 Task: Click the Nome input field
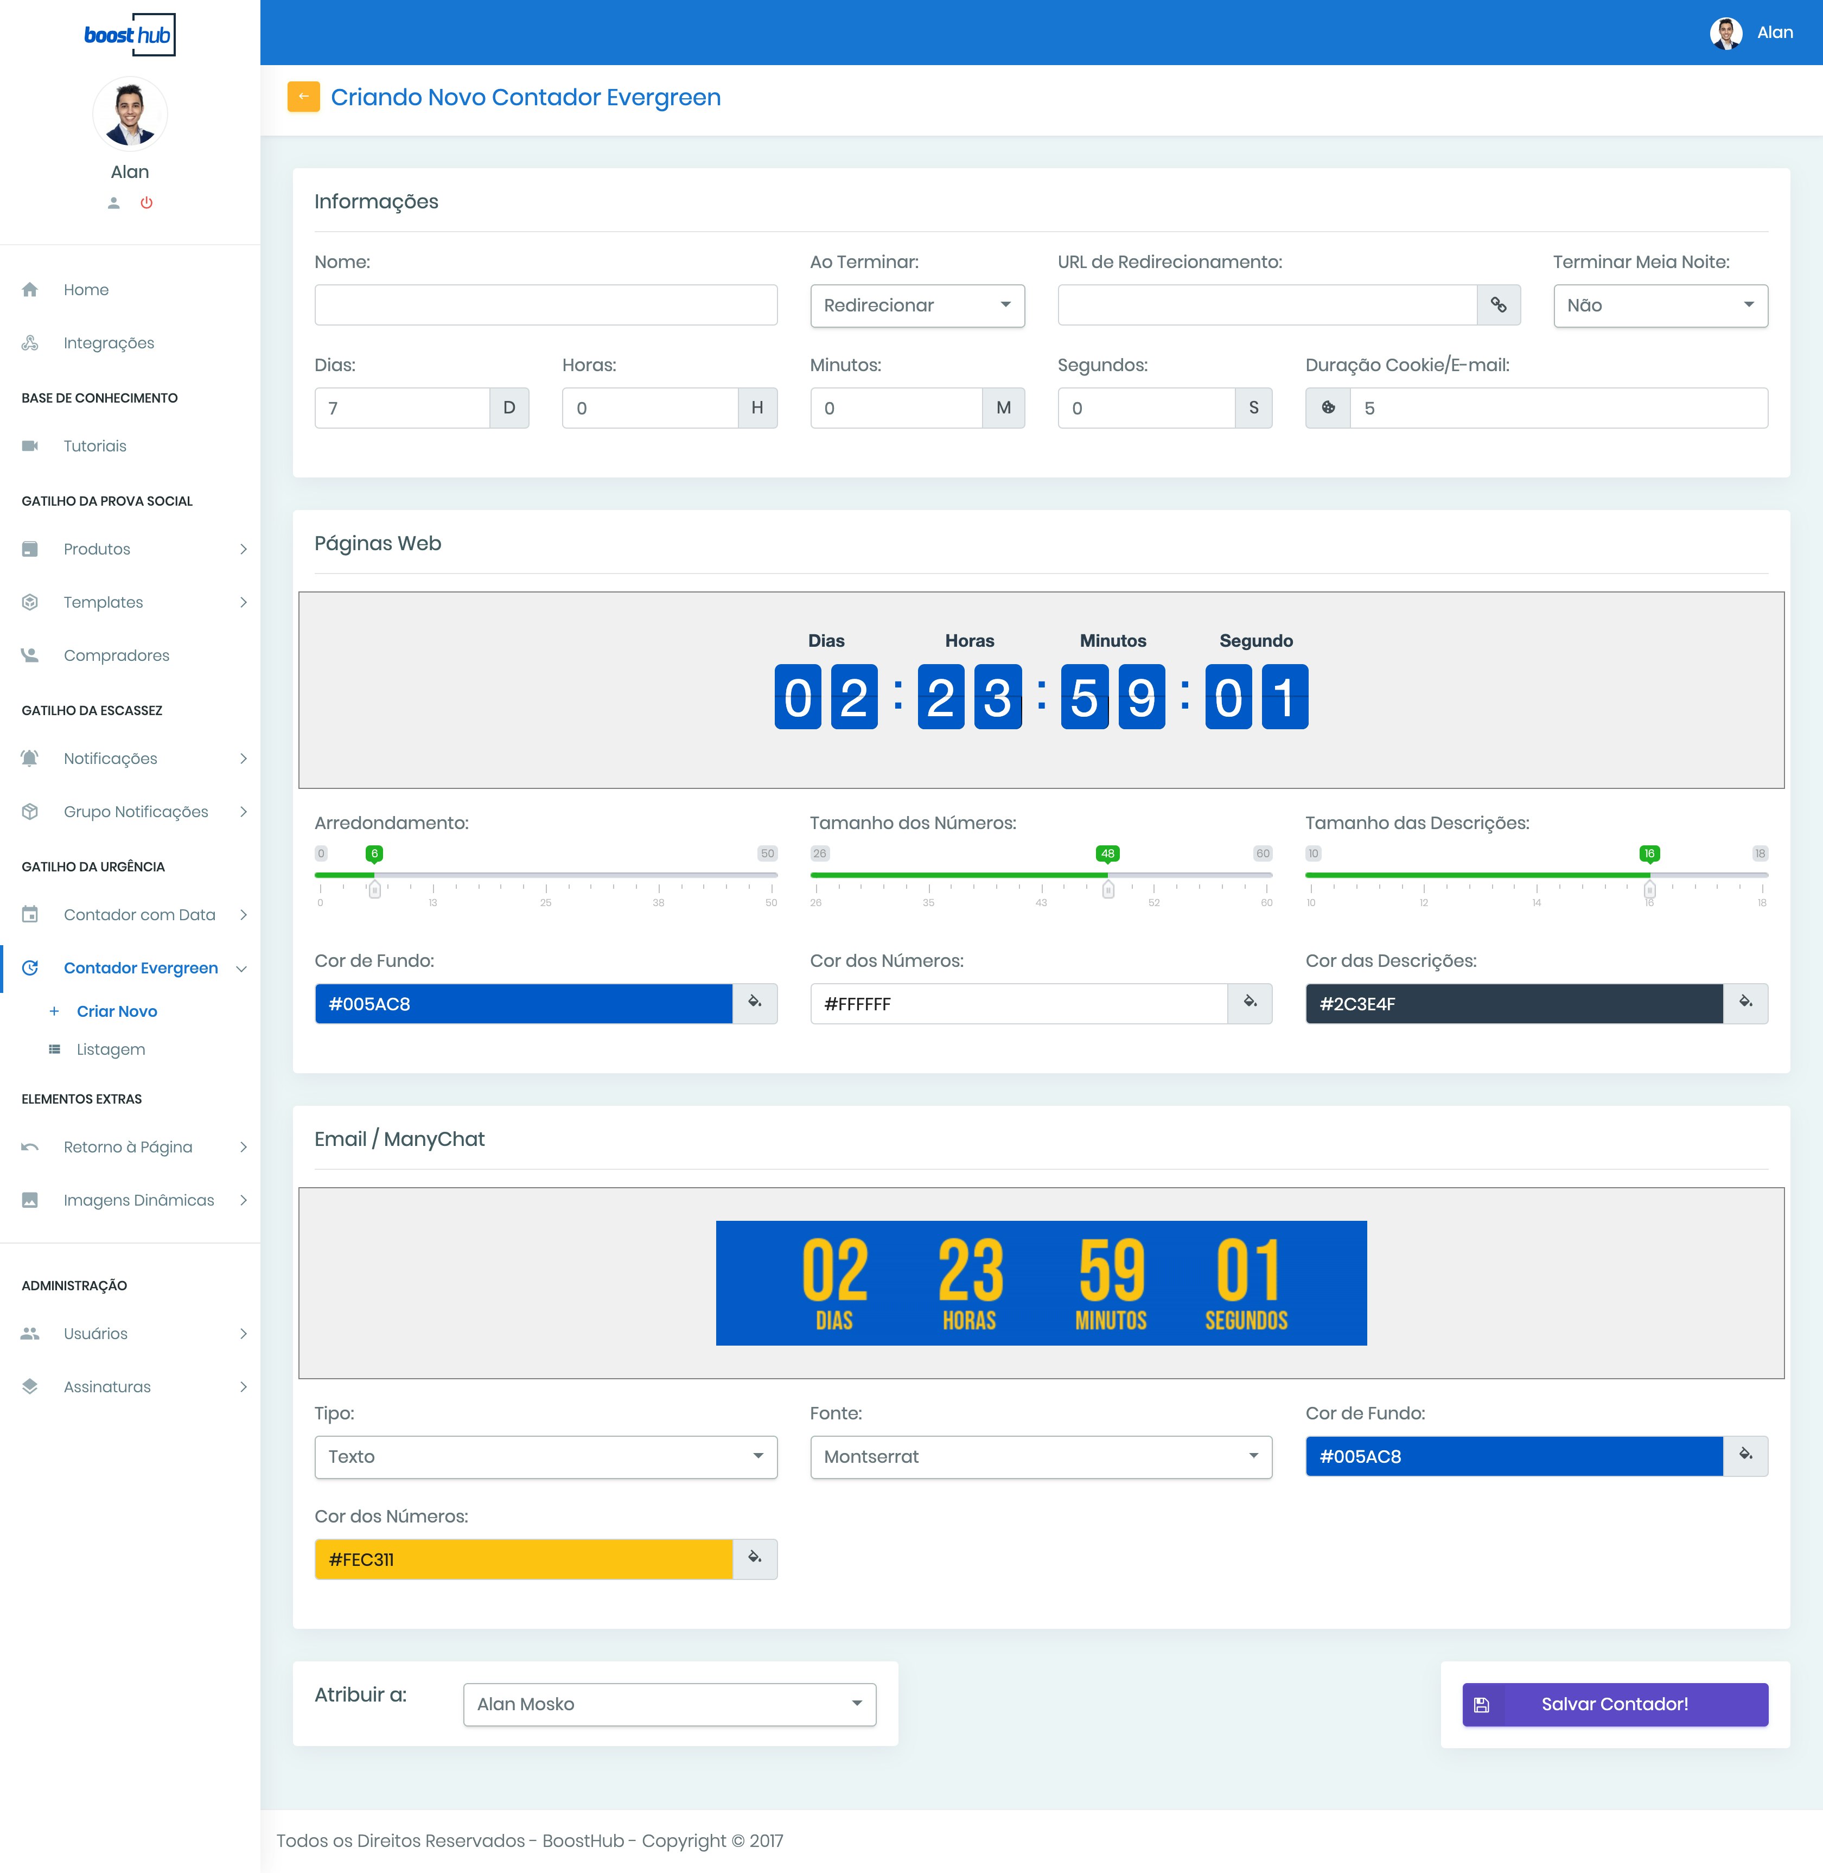(x=546, y=305)
